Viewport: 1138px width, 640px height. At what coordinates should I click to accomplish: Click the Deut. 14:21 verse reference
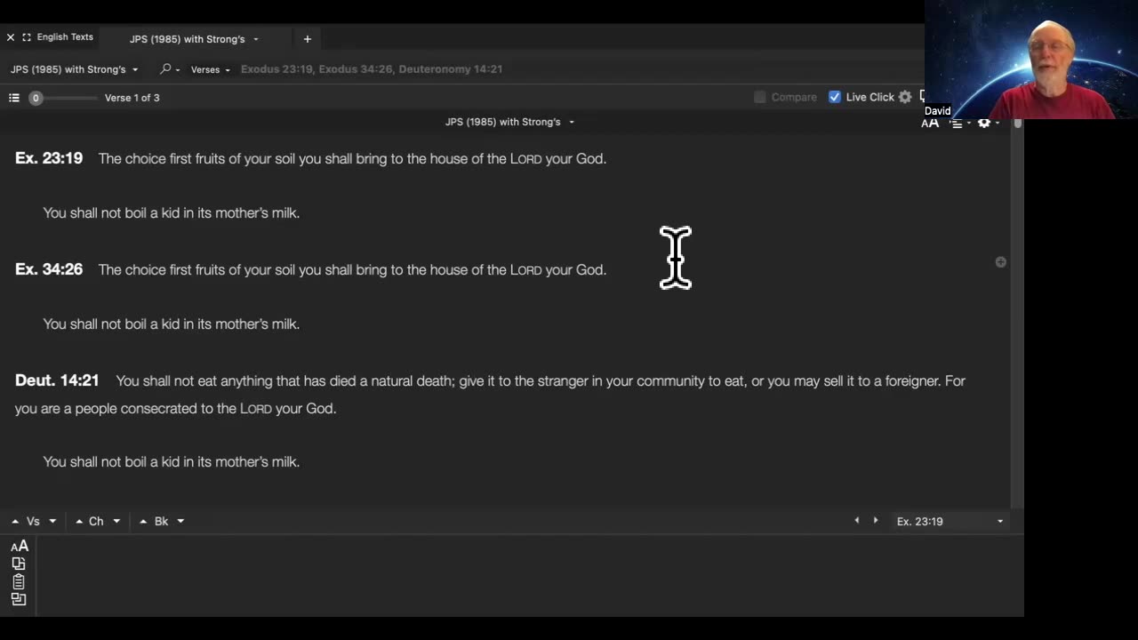pos(57,380)
